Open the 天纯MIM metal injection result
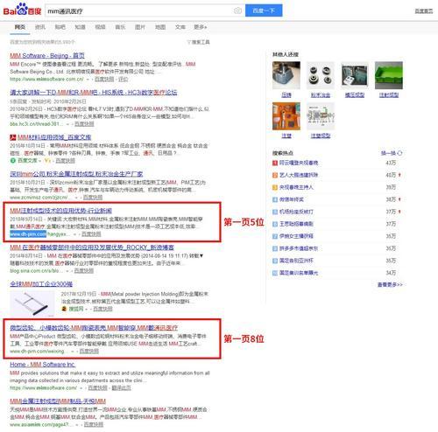 click(58, 401)
